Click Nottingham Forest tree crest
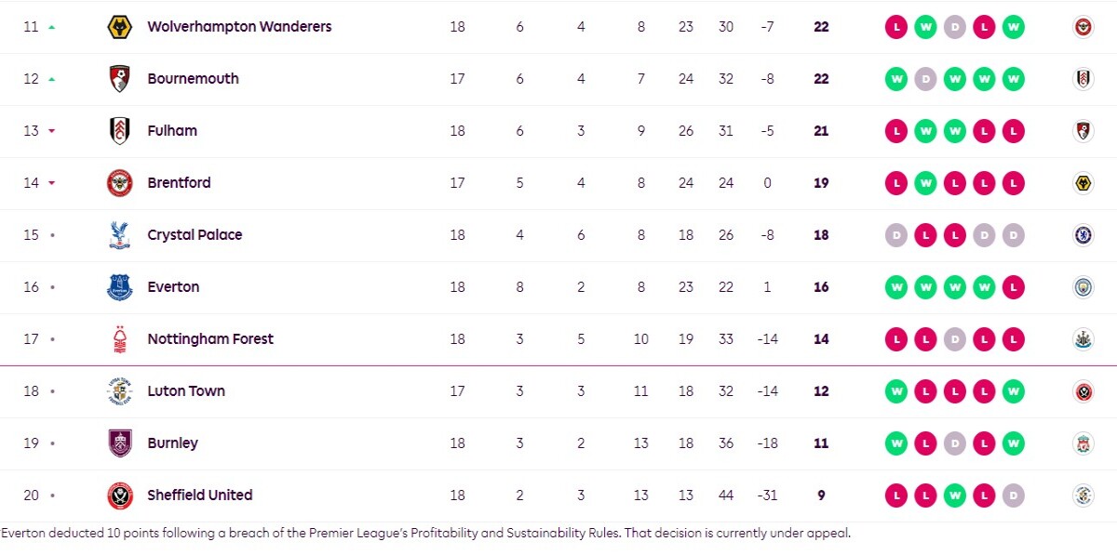1117x555 pixels. tap(120, 339)
